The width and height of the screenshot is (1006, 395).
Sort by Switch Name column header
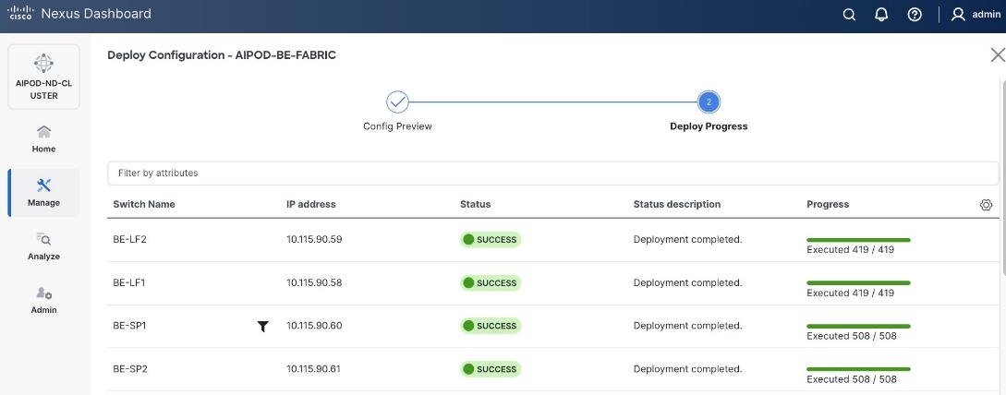click(144, 204)
